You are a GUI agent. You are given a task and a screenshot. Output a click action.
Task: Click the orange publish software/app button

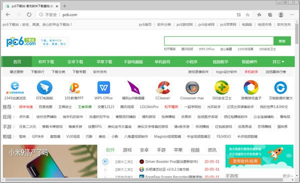pyautogui.click(x=245, y=161)
